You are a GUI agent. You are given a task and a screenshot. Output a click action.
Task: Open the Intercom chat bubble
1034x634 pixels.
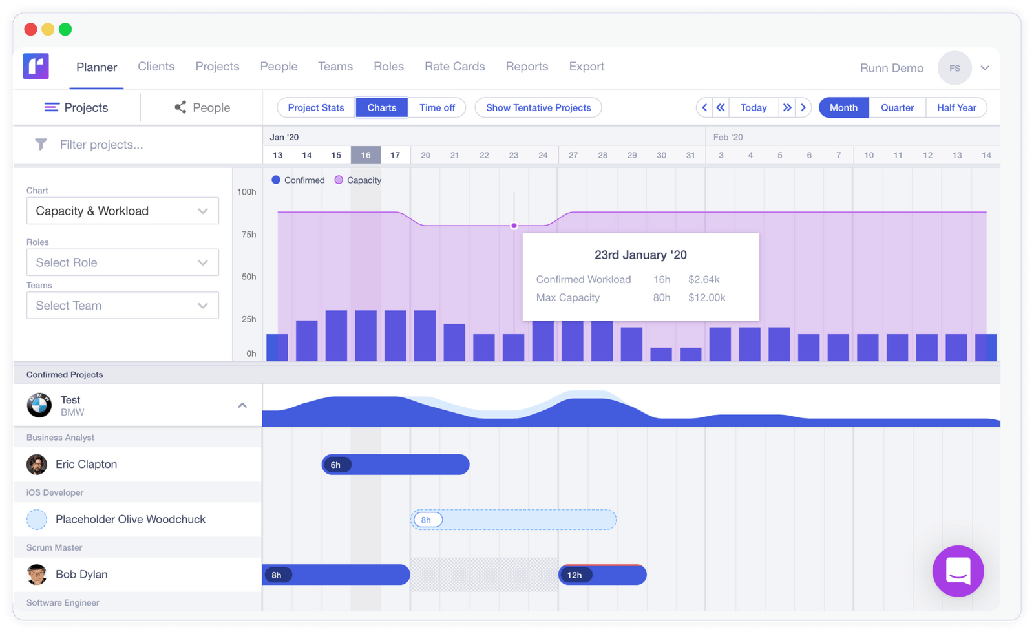point(958,571)
